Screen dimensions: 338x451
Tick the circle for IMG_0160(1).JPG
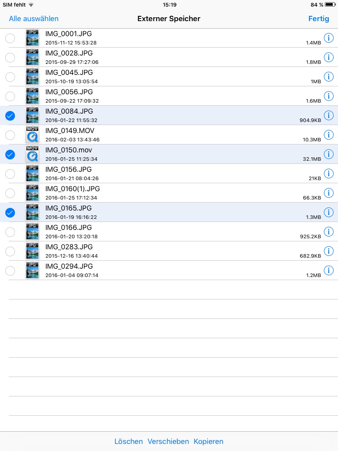tap(10, 193)
